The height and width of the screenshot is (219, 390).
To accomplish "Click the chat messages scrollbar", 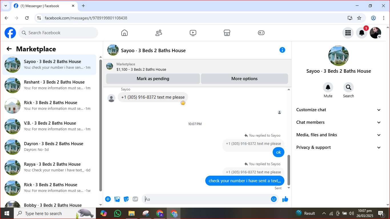I will [x=289, y=170].
